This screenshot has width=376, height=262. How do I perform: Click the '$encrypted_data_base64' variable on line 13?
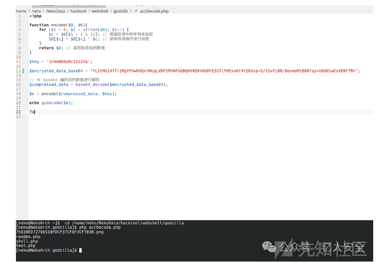(x=56, y=71)
